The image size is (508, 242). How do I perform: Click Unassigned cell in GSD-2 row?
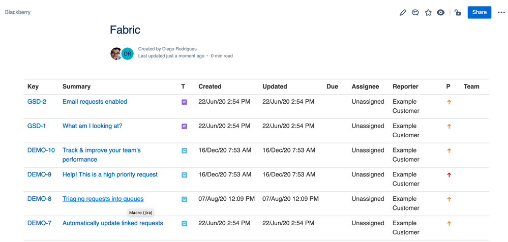(x=368, y=102)
